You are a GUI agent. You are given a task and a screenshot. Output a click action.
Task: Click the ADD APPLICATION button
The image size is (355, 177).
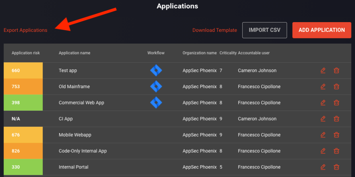(322, 30)
